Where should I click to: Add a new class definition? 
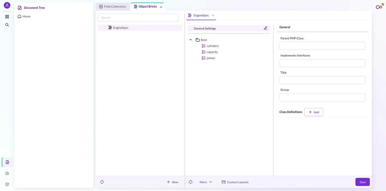pos(314,112)
